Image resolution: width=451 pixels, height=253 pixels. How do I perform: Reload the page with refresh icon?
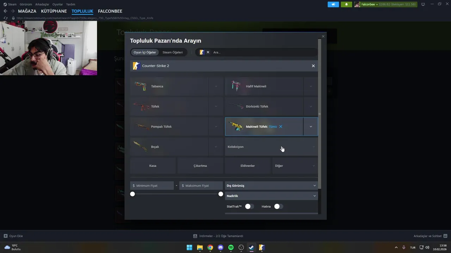coord(5,18)
